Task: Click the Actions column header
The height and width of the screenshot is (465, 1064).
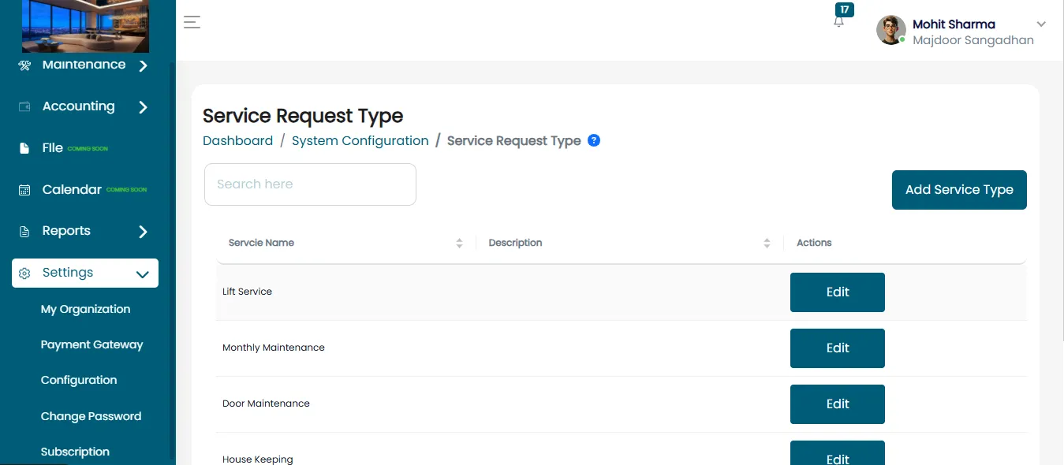Action: point(814,243)
